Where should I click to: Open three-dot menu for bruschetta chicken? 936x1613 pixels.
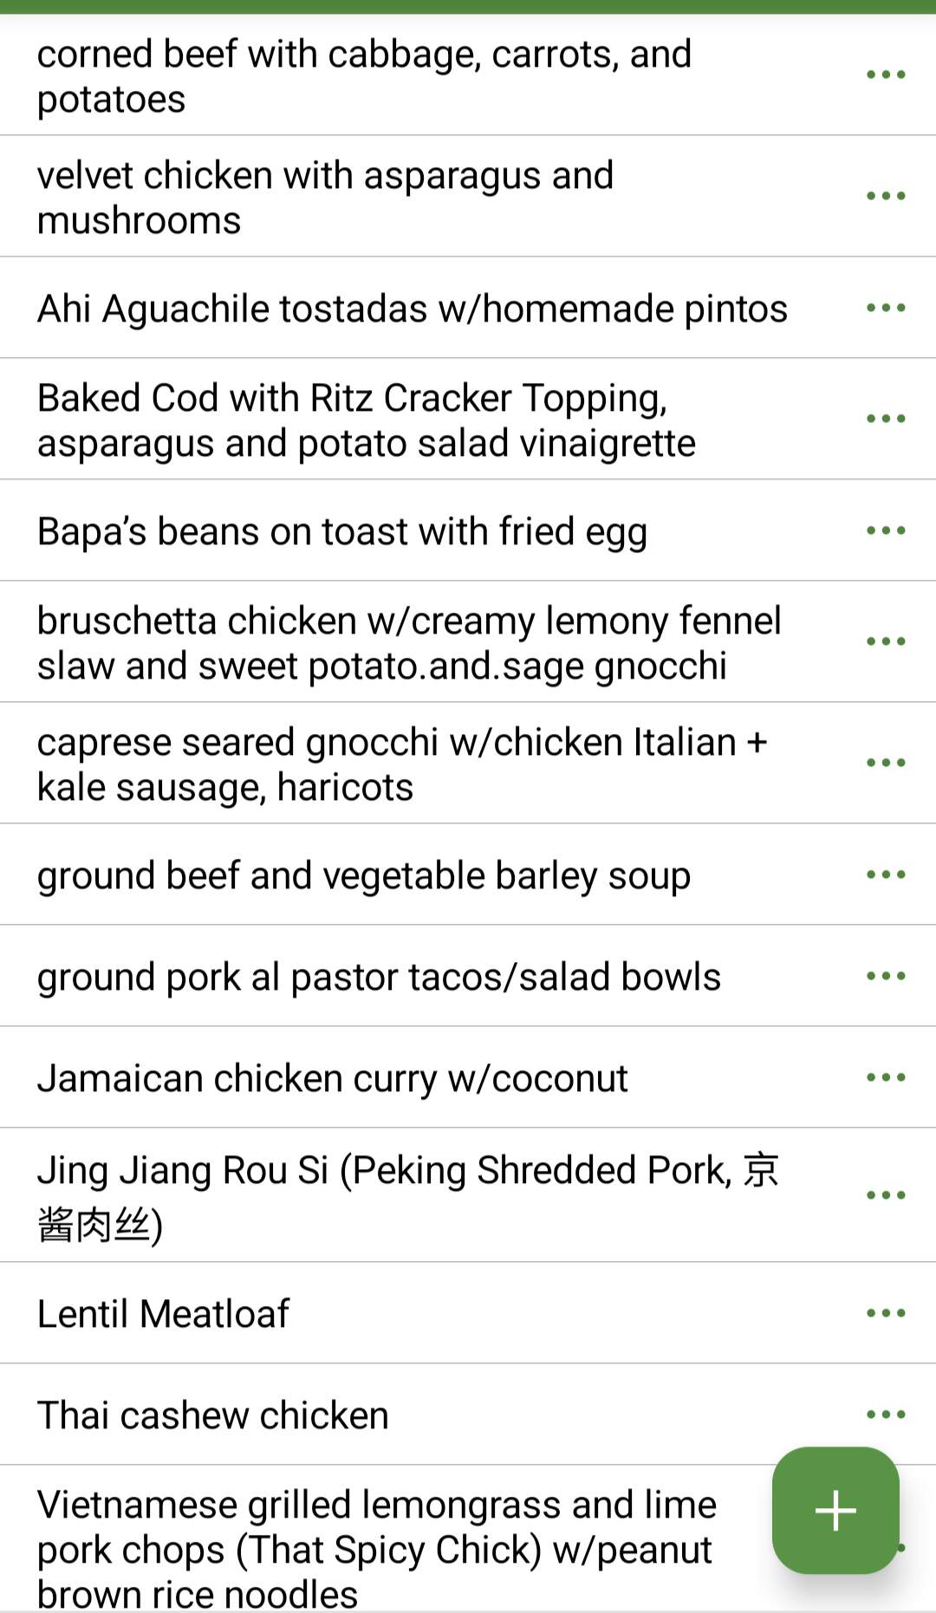pos(886,641)
